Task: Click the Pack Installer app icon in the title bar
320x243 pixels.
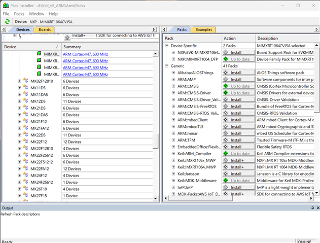Action: 6,5
